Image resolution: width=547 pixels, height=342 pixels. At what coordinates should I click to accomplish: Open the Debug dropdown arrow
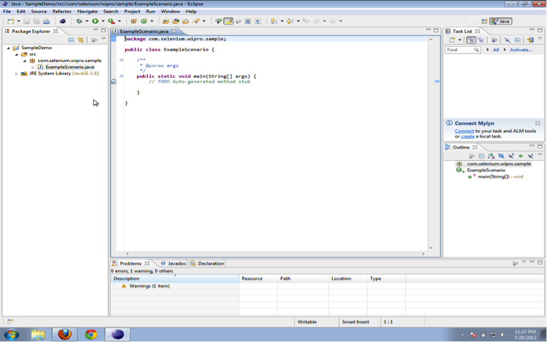[x=87, y=21]
